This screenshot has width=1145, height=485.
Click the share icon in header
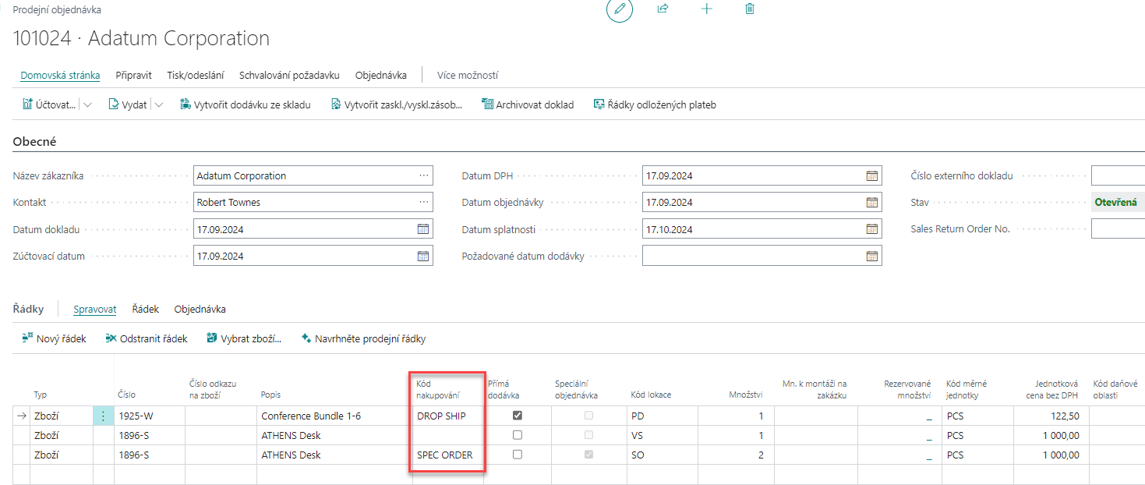click(x=663, y=9)
